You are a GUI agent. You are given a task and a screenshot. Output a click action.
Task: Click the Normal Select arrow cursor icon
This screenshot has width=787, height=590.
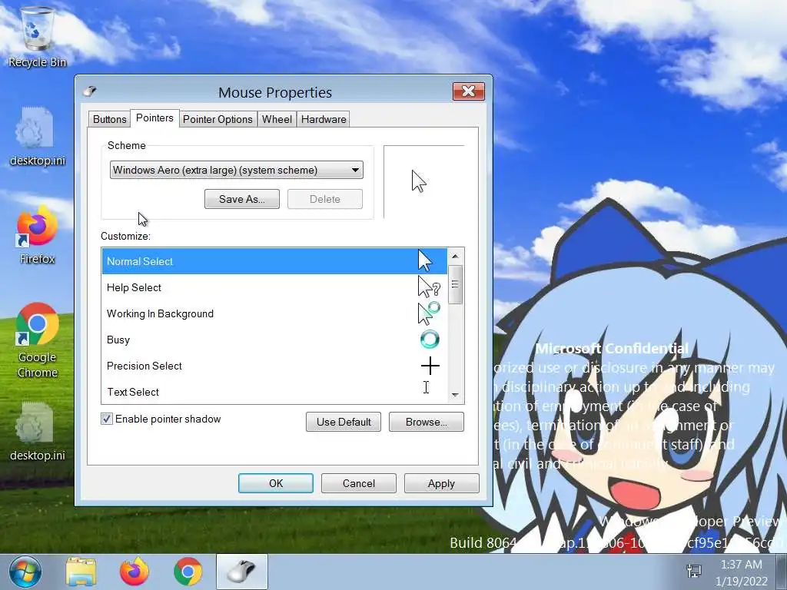point(425,261)
